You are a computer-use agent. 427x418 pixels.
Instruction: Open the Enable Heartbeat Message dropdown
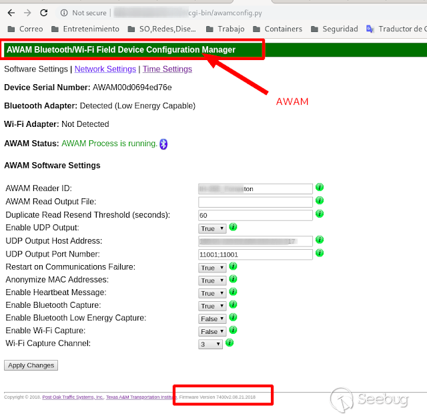(212, 294)
